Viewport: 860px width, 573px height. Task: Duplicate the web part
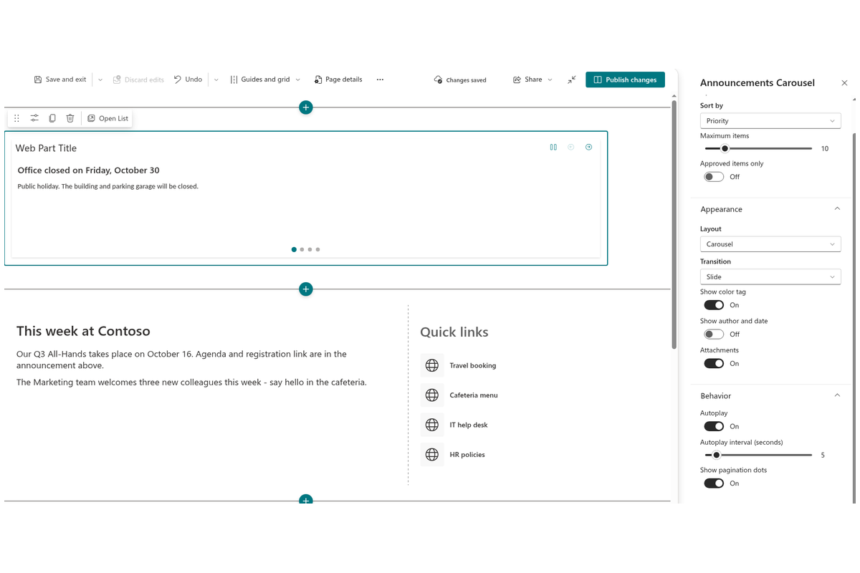click(x=52, y=118)
